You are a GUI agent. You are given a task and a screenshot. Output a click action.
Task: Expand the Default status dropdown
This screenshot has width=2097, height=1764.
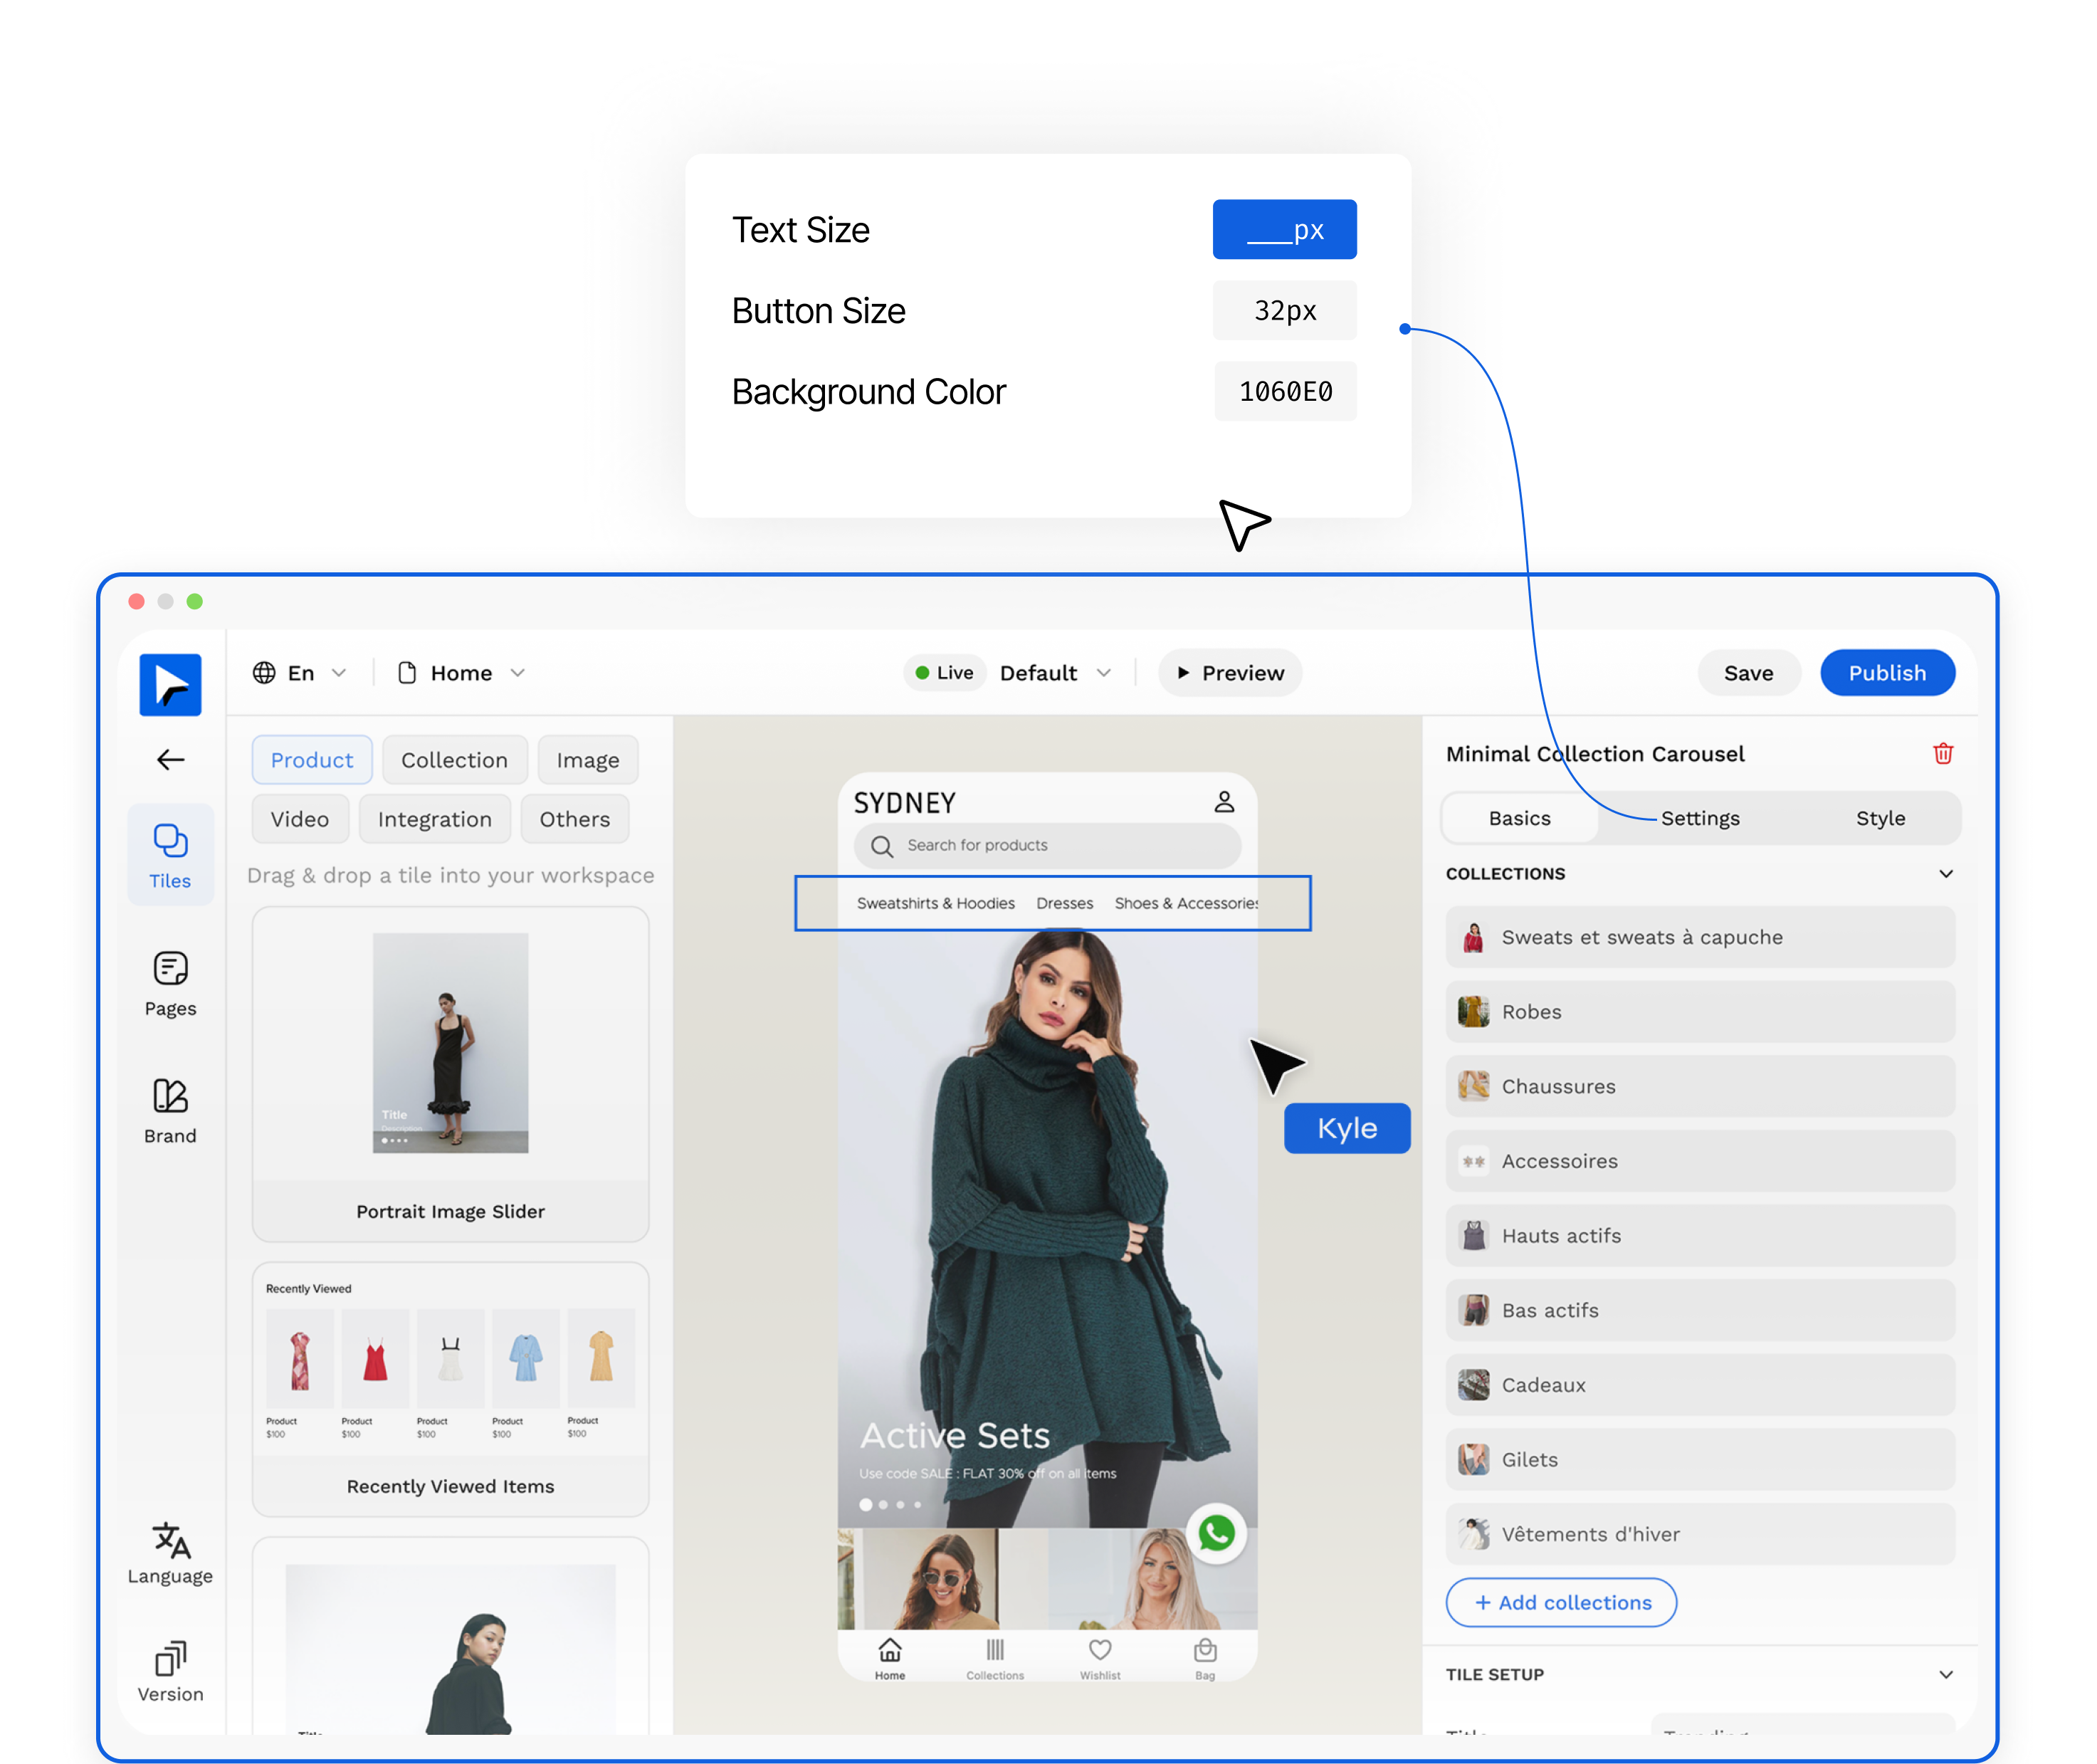tap(1055, 673)
